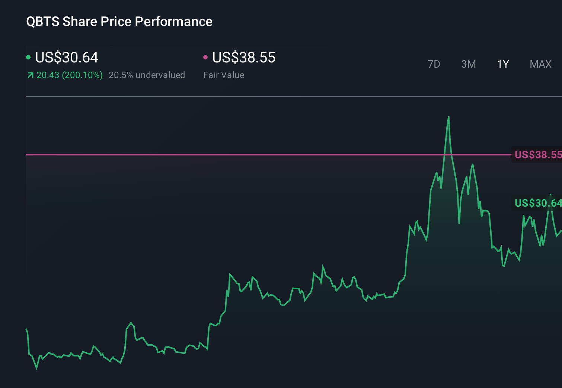
Task: Toggle the 1Y time range selection
Action: coord(502,64)
